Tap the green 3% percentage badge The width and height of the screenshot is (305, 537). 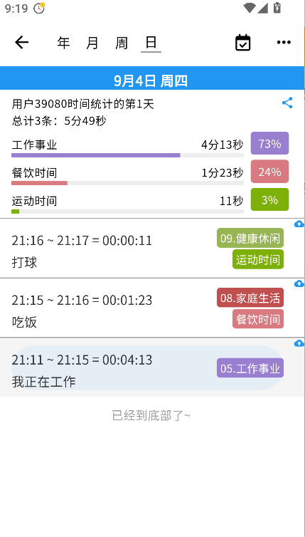click(269, 199)
